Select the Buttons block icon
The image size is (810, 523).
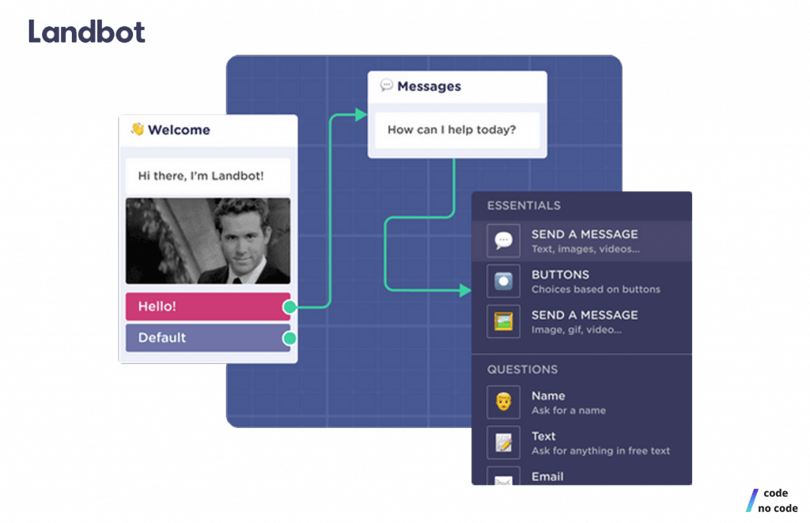point(503,281)
